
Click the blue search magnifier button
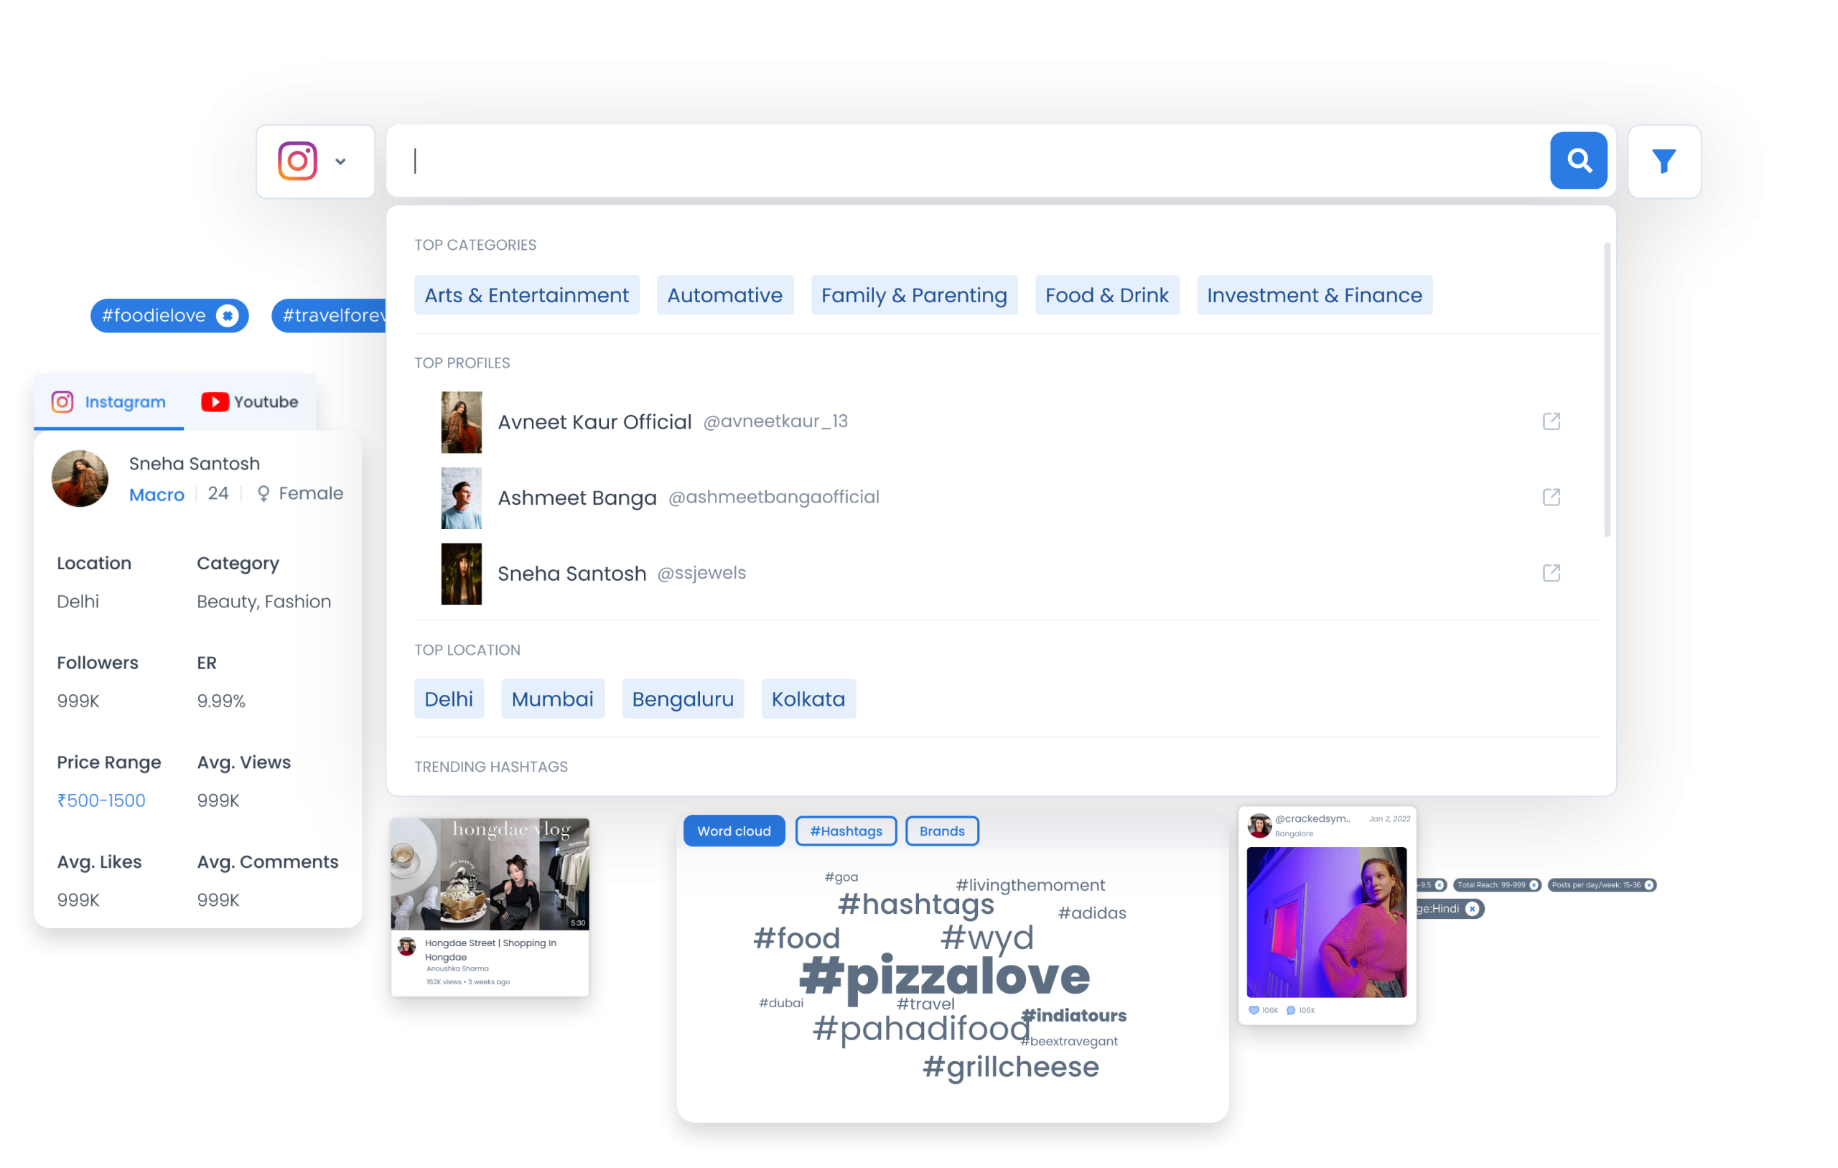(x=1577, y=161)
